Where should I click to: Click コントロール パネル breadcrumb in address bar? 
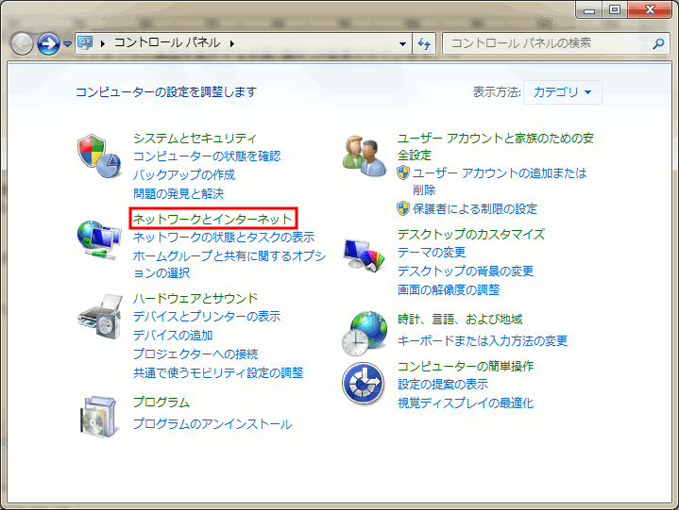click(x=167, y=43)
